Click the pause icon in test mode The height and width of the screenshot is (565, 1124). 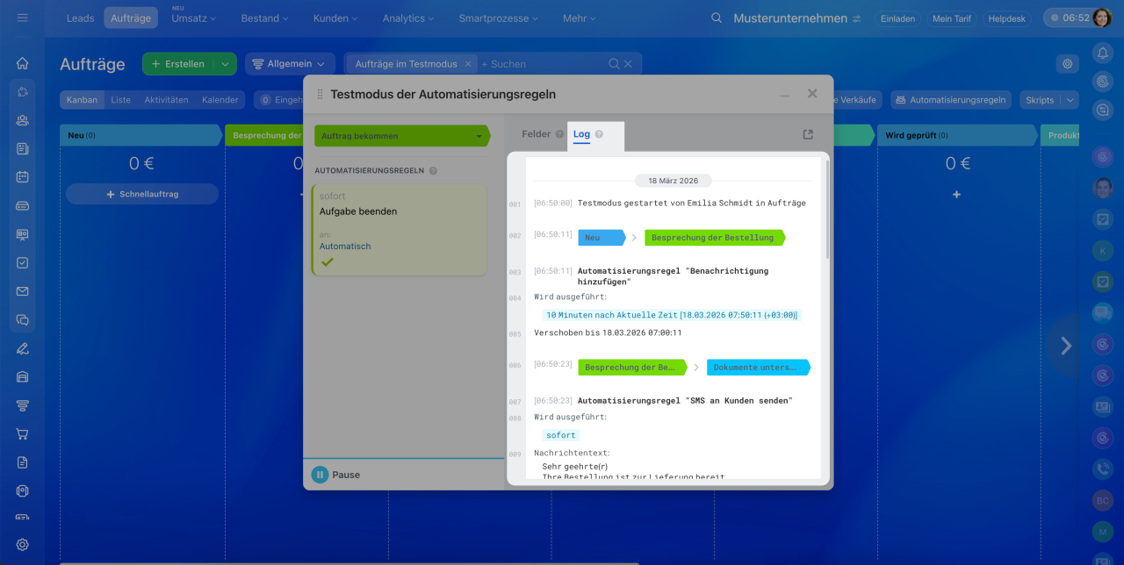pos(320,475)
